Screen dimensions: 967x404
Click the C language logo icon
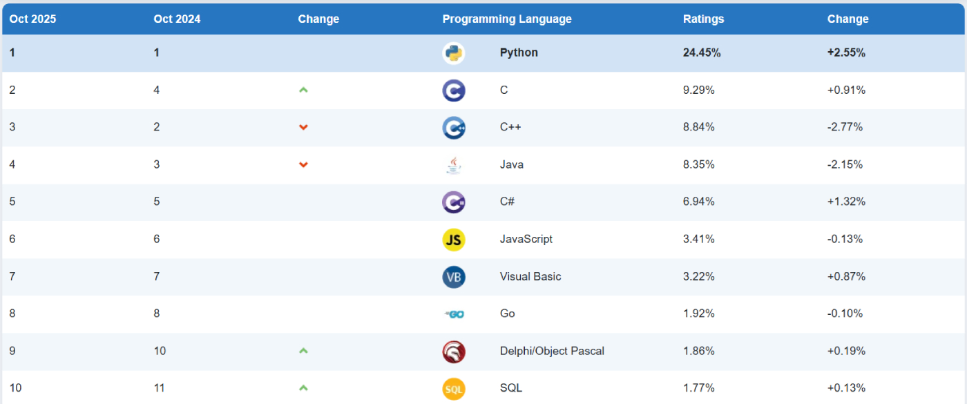tap(454, 90)
